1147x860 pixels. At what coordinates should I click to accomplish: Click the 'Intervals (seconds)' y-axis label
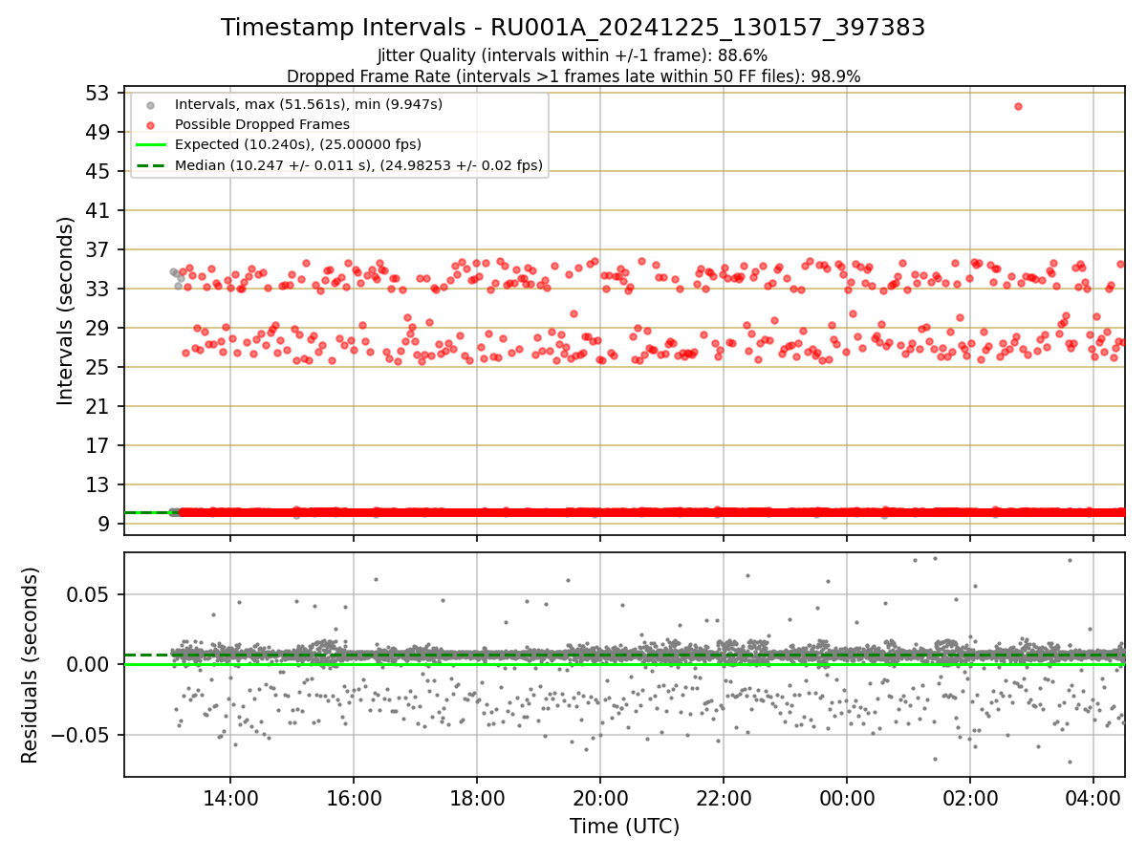[x=65, y=311]
